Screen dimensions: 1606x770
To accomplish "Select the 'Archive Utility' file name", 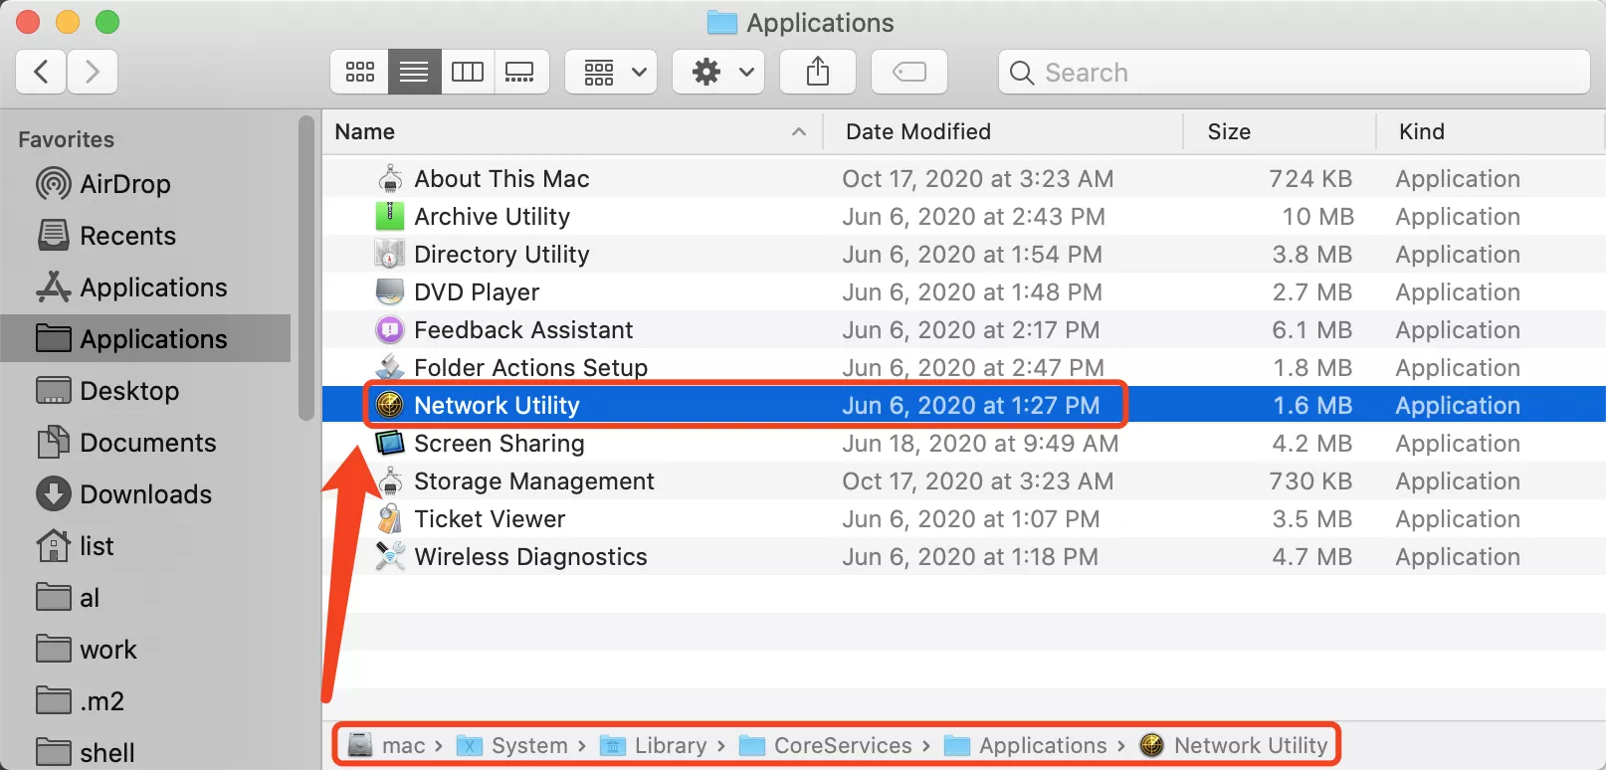I will 492,217.
